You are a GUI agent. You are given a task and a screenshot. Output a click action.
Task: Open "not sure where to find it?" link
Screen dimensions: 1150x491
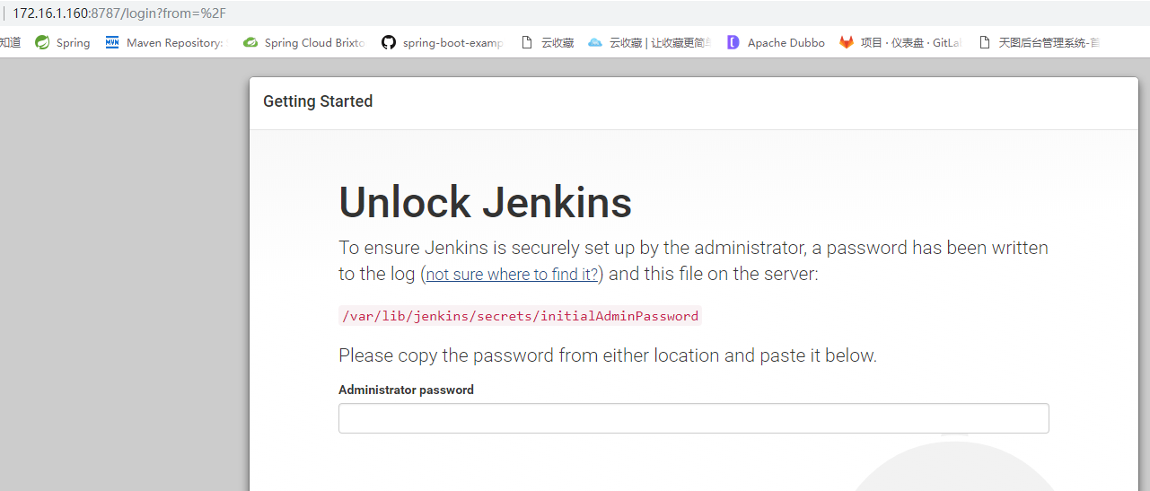click(x=512, y=275)
